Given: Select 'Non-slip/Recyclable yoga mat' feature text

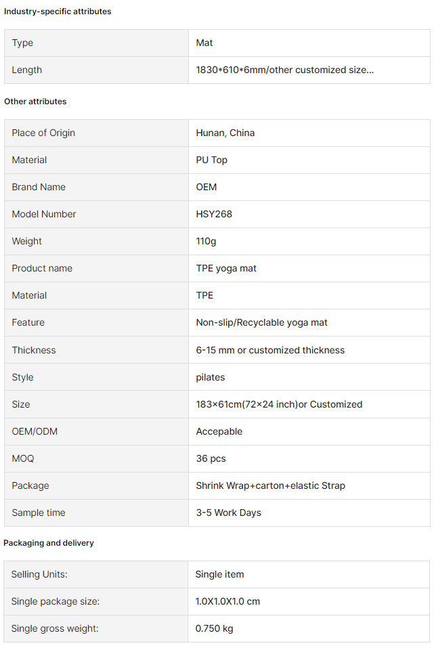Looking at the screenshot, I should tap(261, 322).
